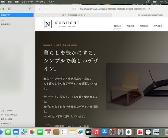Go to the HOME nav link
Image resolution: width=168 pixels, height=138 pixels.
[118, 26]
